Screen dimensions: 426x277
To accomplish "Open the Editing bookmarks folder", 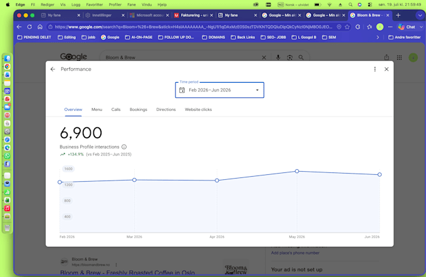I will click(66, 37).
